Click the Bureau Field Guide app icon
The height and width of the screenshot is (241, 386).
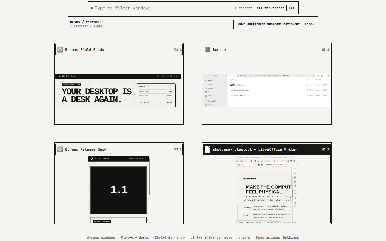pyautogui.click(x=60, y=50)
